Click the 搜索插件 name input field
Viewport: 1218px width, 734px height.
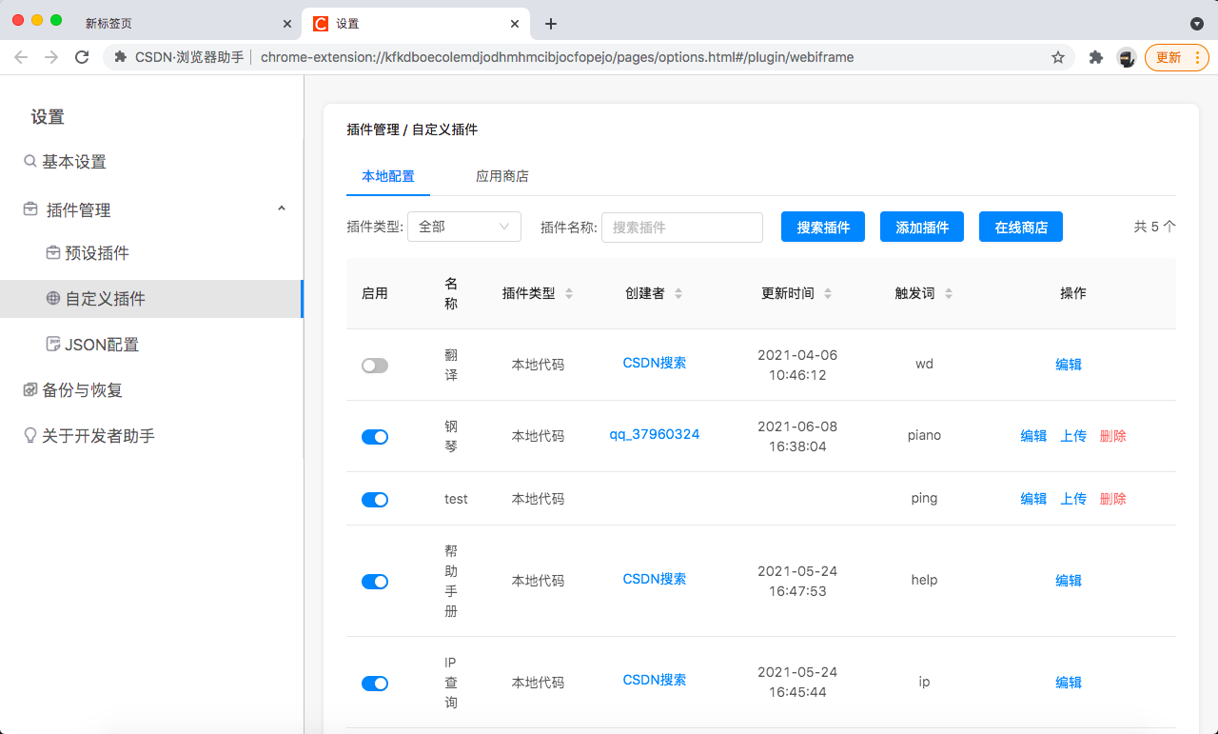click(x=682, y=227)
